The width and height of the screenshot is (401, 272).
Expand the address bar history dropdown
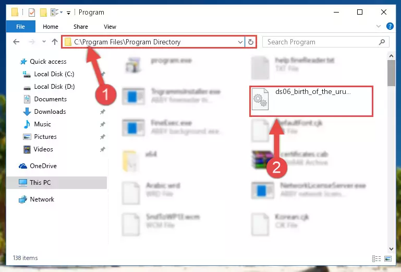pos(240,42)
